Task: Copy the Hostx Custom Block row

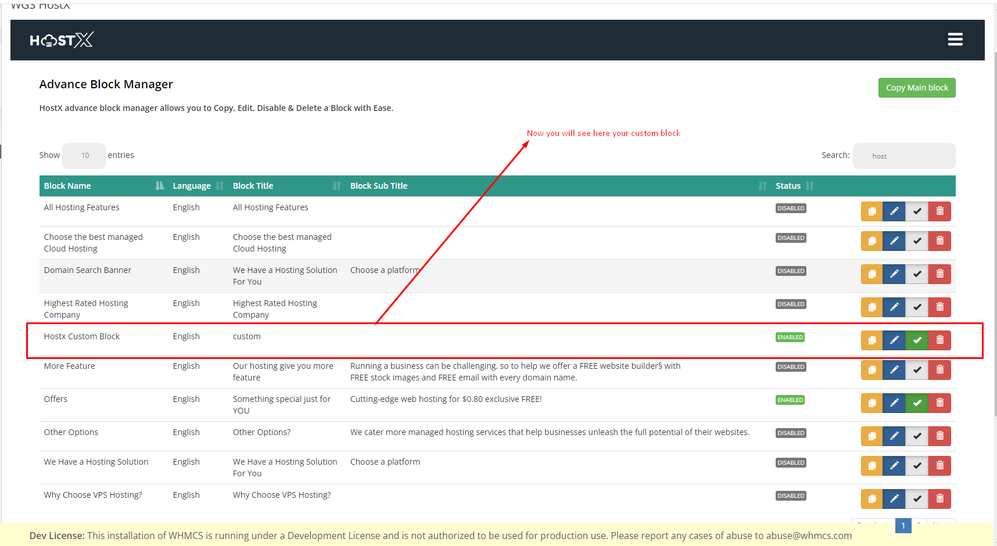Action: point(872,340)
